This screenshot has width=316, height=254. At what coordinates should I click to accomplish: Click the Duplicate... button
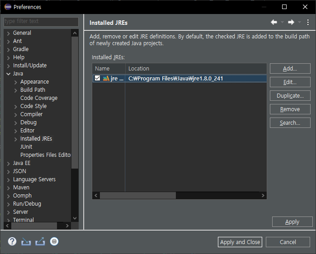tap(290, 95)
